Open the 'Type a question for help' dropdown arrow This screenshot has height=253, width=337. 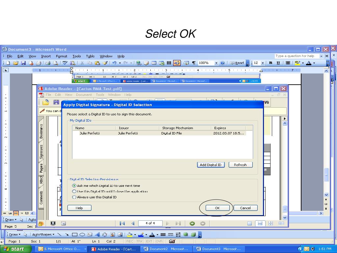(x=321, y=56)
